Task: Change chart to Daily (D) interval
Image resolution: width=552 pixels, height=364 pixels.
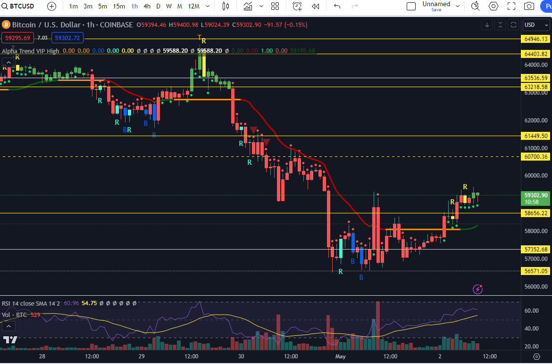Action: (159, 6)
